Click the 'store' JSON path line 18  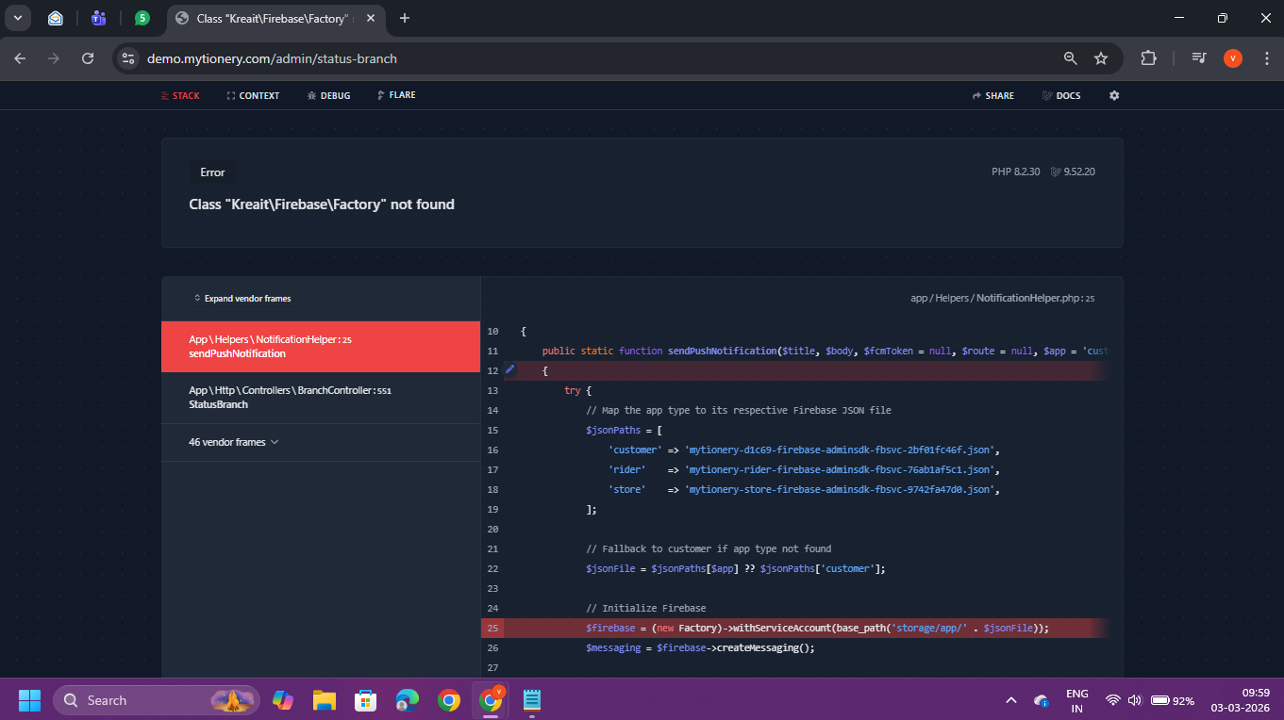coord(804,489)
